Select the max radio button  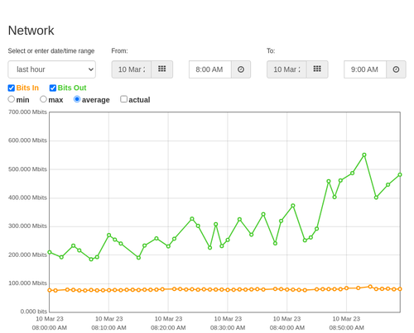(x=43, y=99)
